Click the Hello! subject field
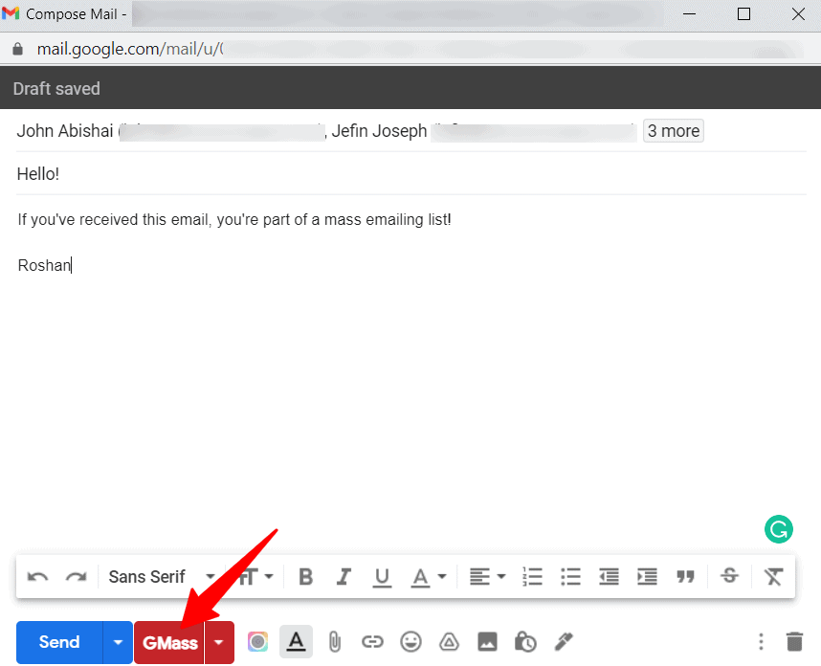This screenshot has width=821, height=666. click(x=383, y=174)
